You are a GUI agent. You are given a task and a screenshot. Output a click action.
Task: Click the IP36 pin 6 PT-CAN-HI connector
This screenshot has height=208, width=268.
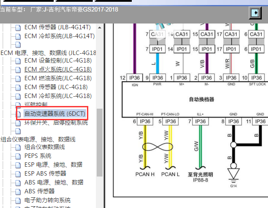click(145, 122)
